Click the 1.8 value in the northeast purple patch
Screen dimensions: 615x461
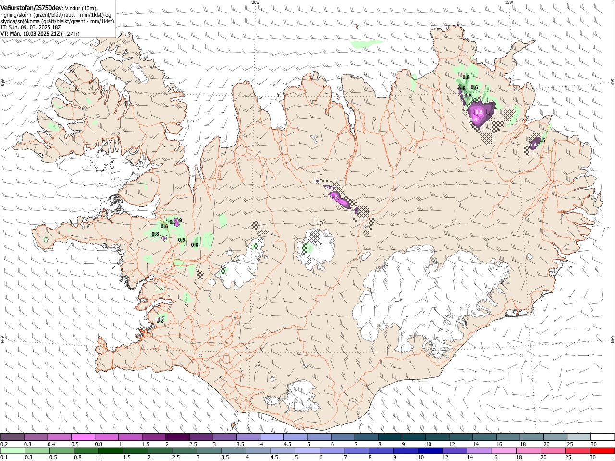tap(479, 112)
